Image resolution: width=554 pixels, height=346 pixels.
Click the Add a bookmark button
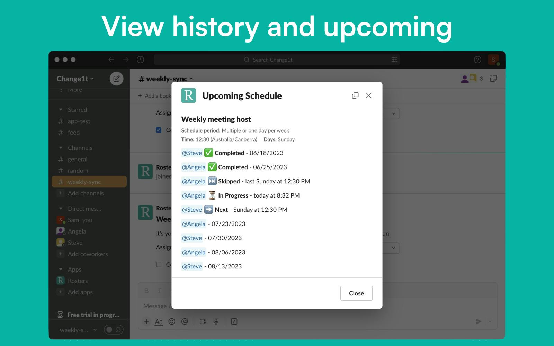pyautogui.click(x=155, y=96)
